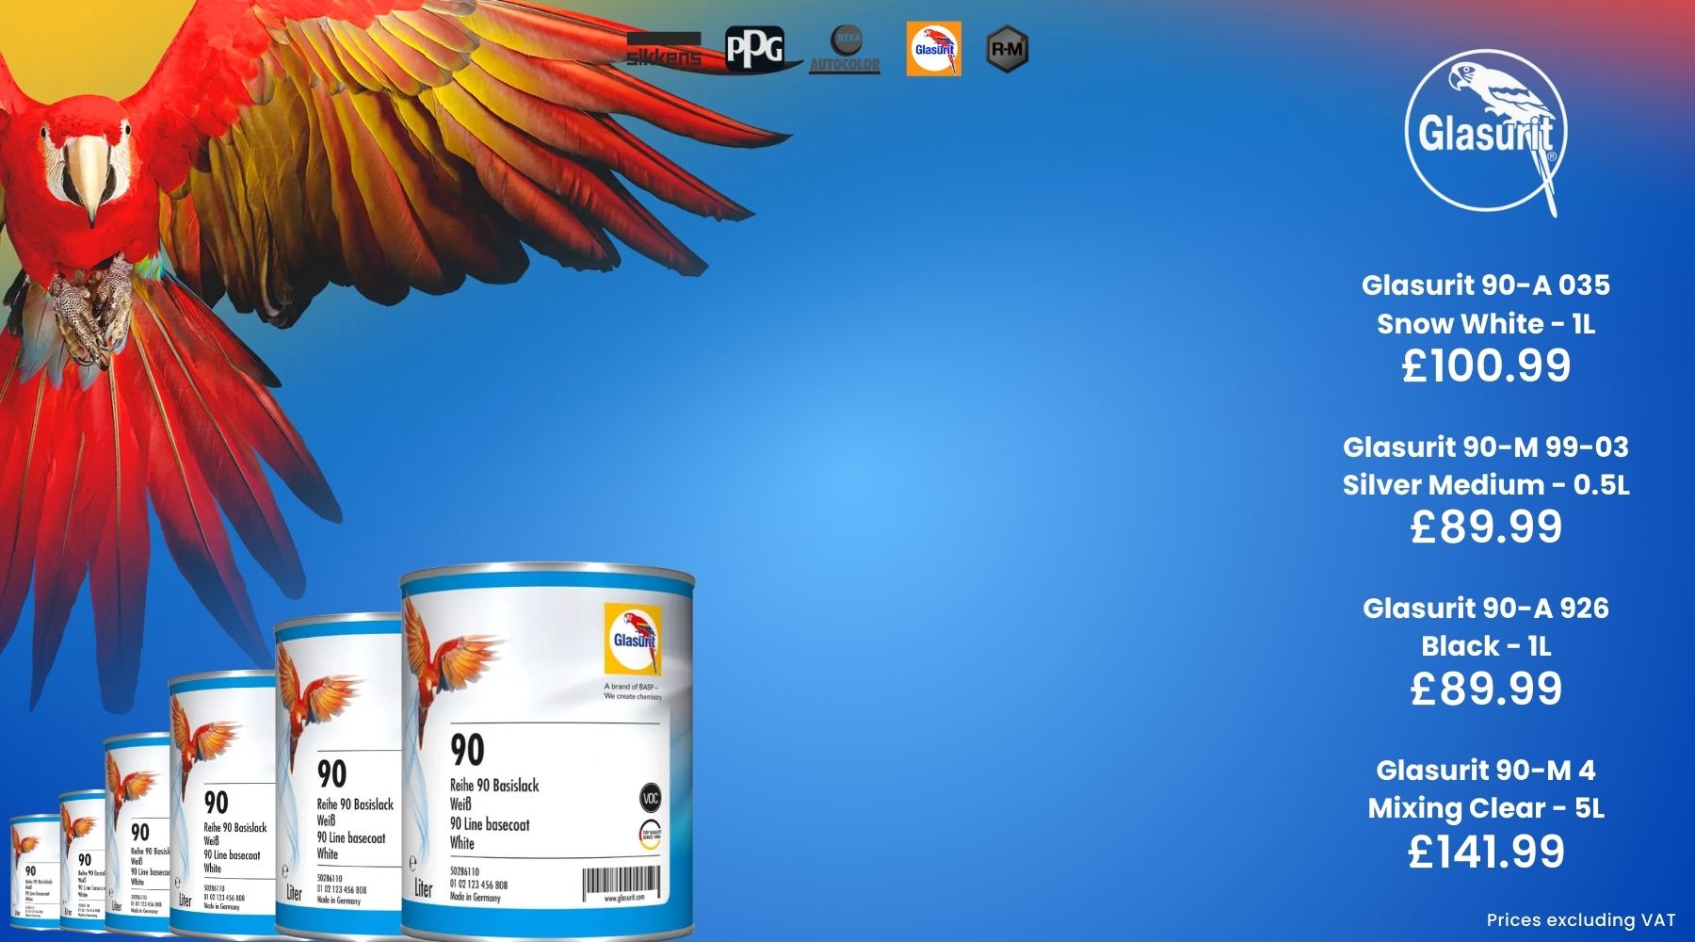The width and height of the screenshot is (1695, 942).
Task: Click the barcode on the largest paint can
Action: pos(621,884)
